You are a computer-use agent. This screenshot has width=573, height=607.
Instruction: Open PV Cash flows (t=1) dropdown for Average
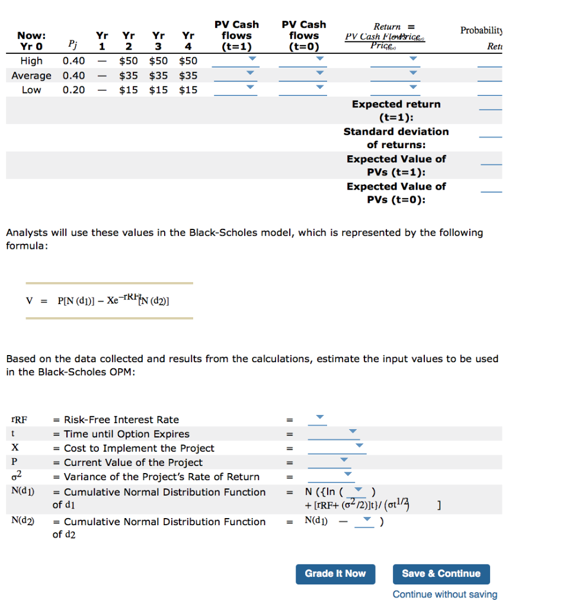pos(251,74)
